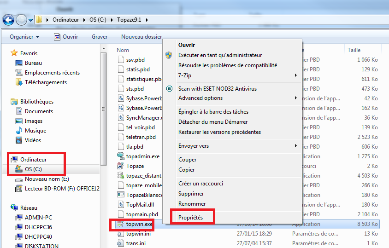
Task: Select the tla.pbd file
Action: coord(135,147)
